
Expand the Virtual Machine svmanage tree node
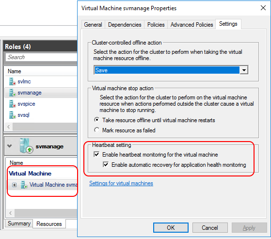(15, 185)
